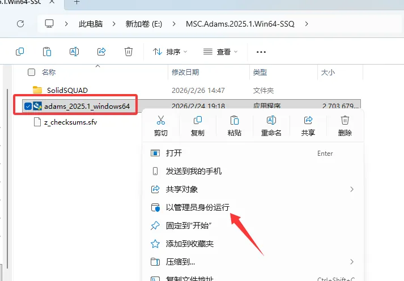Screen dimensions: 404x281
Task: Click the z_checksums.sfv file icon
Action: pos(37,122)
